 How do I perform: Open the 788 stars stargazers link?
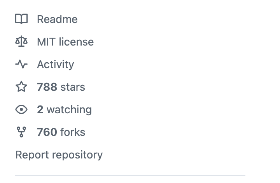point(61,87)
